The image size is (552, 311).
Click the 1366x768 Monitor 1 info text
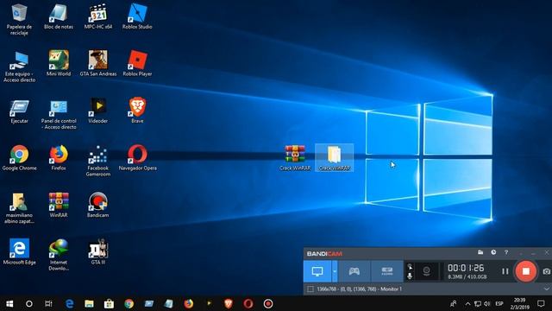click(x=359, y=289)
